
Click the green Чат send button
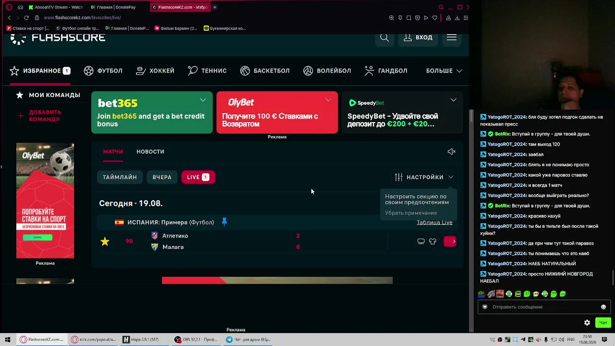[603, 323]
